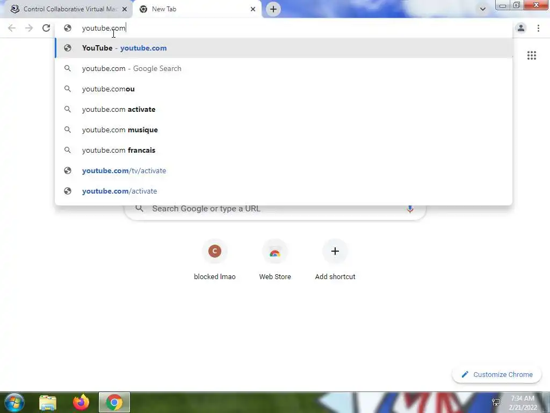Open youtube.com/tv/activate suggestion
The height and width of the screenshot is (413, 550).
click(284, 170)
